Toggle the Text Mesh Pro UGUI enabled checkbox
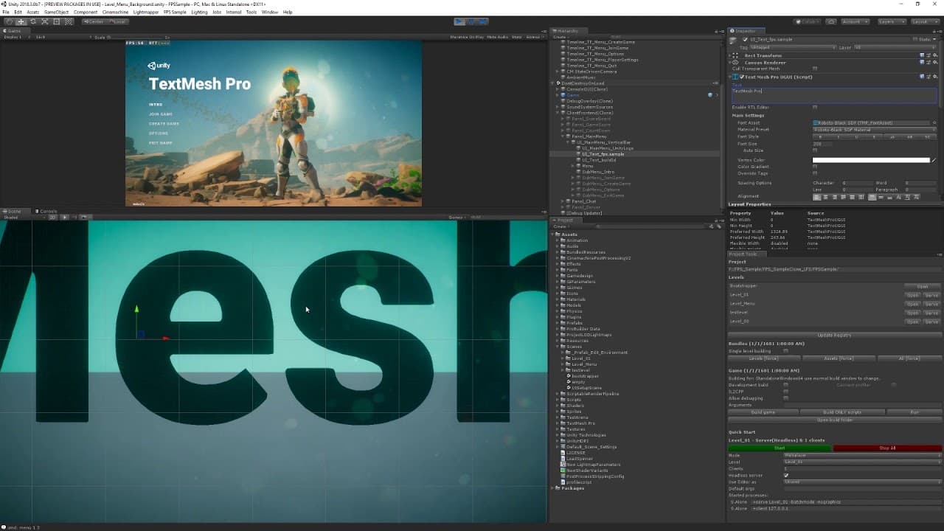Viewport: 944px width, 531px height. [x=741, y=77]
